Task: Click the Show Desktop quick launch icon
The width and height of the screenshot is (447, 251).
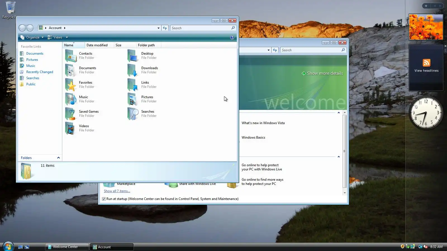Action: click(20, 247)
